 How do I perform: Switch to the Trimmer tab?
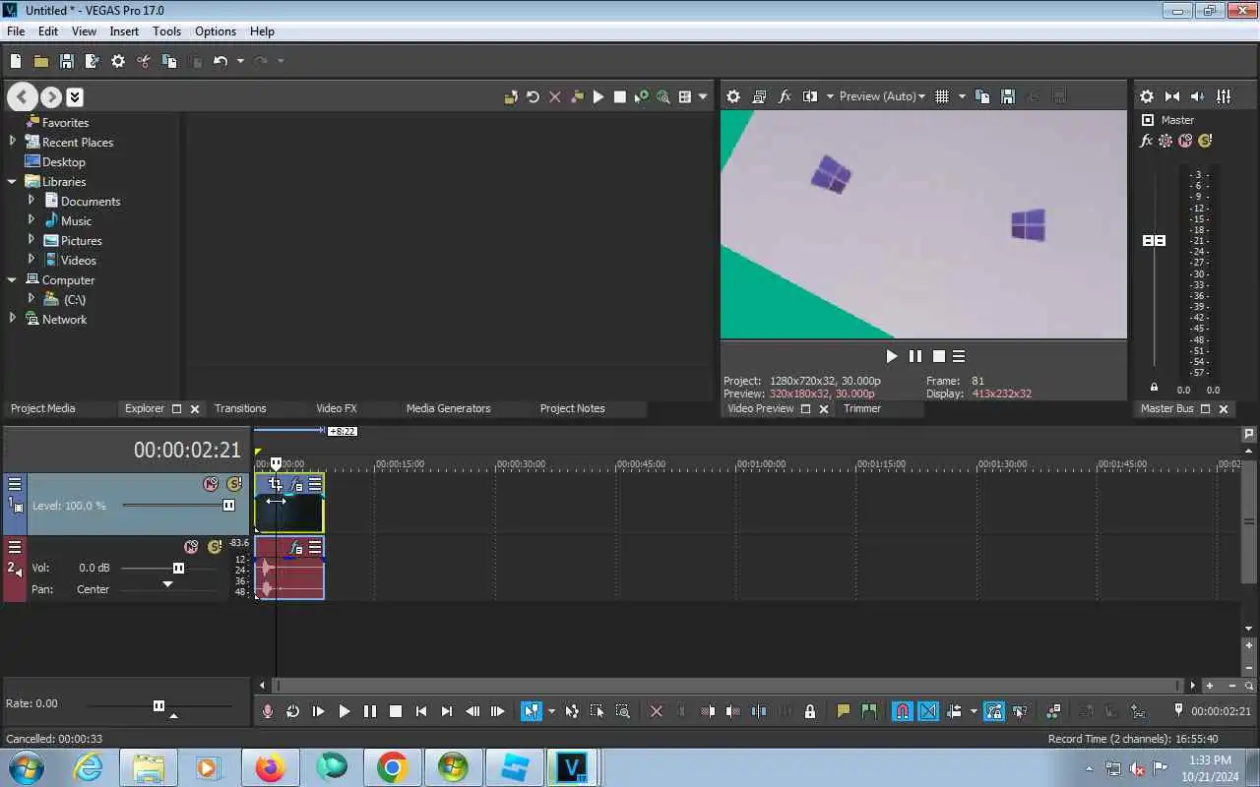[862, 408]
